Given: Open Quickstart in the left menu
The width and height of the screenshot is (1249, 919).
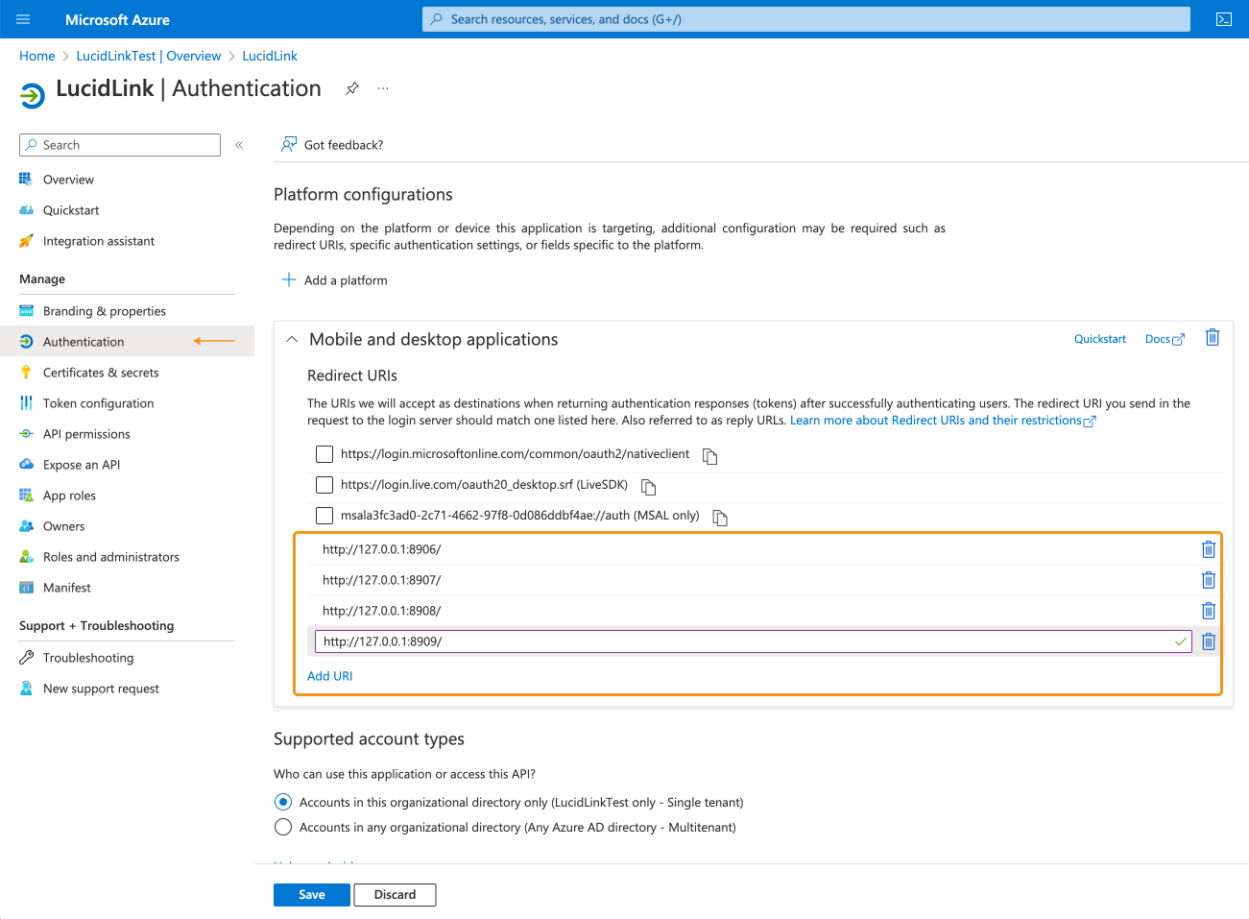Looking at the screenshot, I should tap(71, 210).
